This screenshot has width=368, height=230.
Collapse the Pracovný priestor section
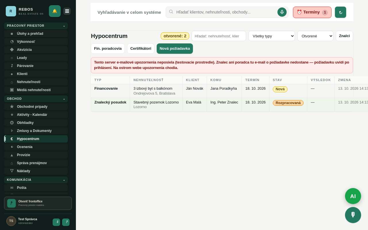click(x=36, y=26)
